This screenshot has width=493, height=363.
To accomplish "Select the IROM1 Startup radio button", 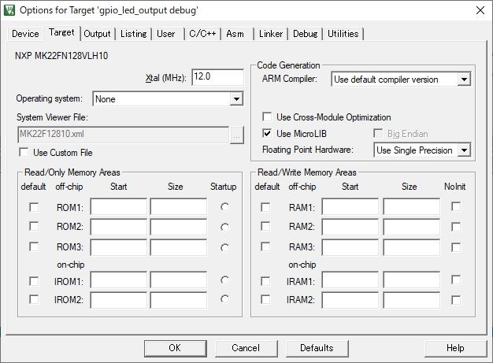I will point(224,280).
